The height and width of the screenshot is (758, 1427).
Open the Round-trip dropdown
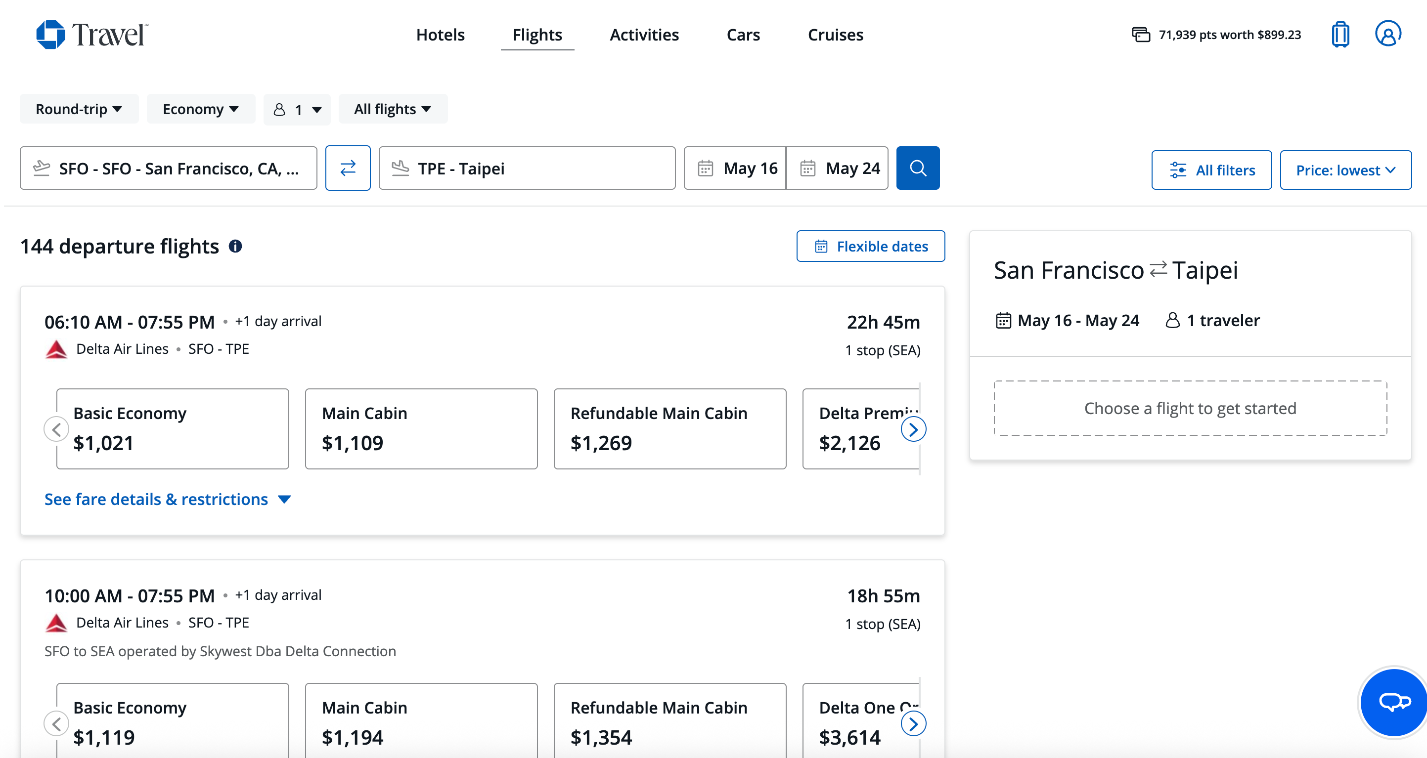[79, 109]
